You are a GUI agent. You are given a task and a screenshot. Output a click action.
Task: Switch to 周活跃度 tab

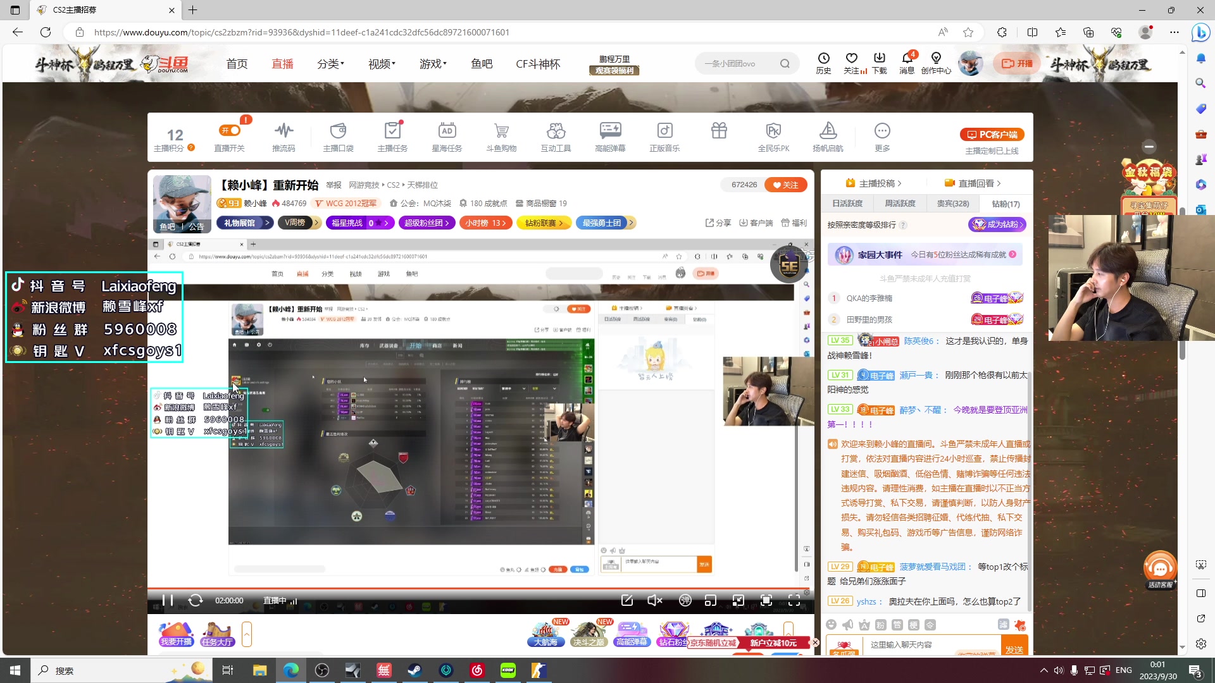point(900,204)
